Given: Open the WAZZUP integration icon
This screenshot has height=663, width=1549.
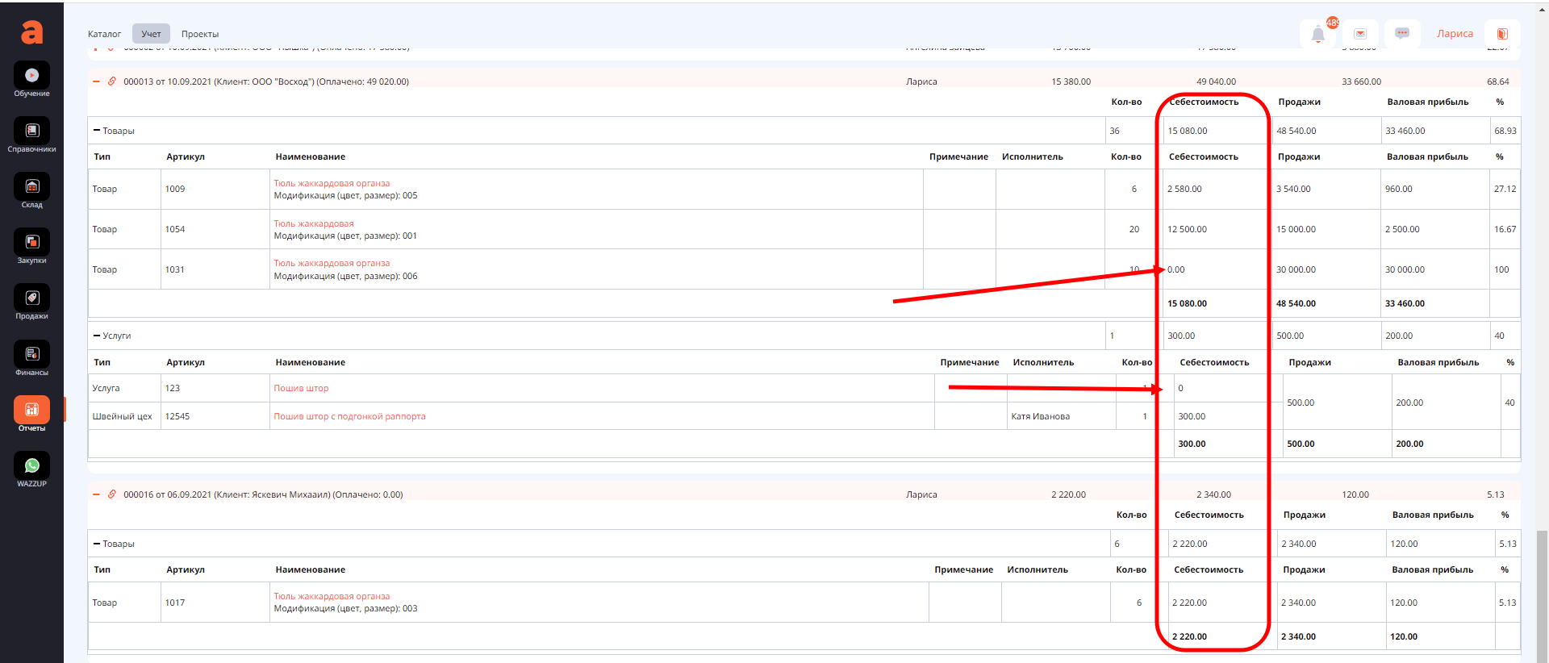Looking at the screenshot, I should (31, 467).
